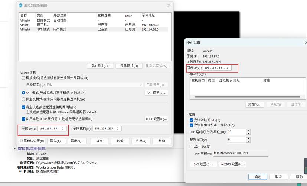
Task: Select 仅主机模式 radio button
Action: click(23, 99)
